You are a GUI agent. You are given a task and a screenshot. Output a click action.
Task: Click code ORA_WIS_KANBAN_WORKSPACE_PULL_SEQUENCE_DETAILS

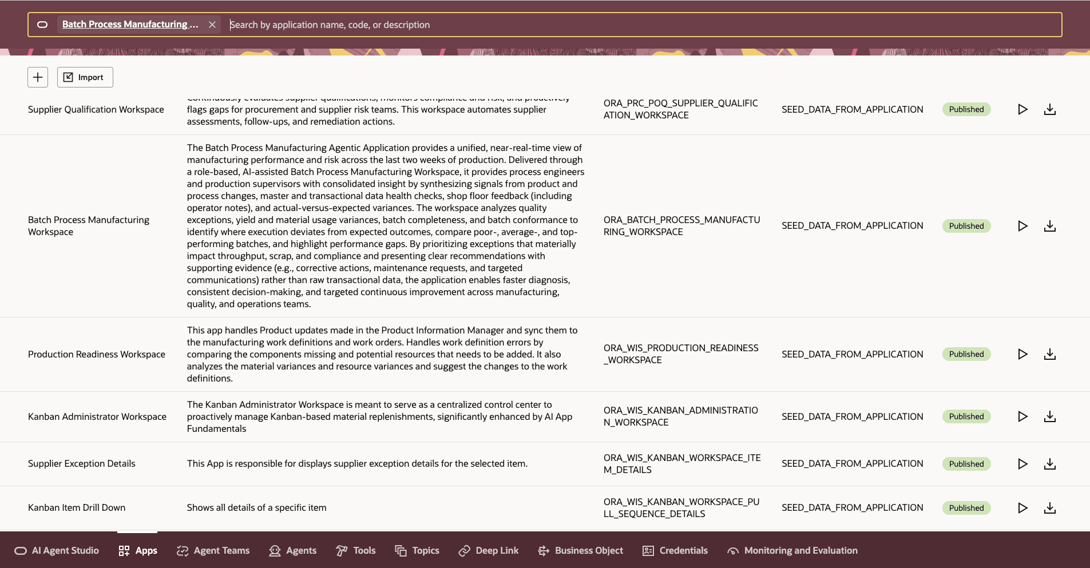[681, 508]
